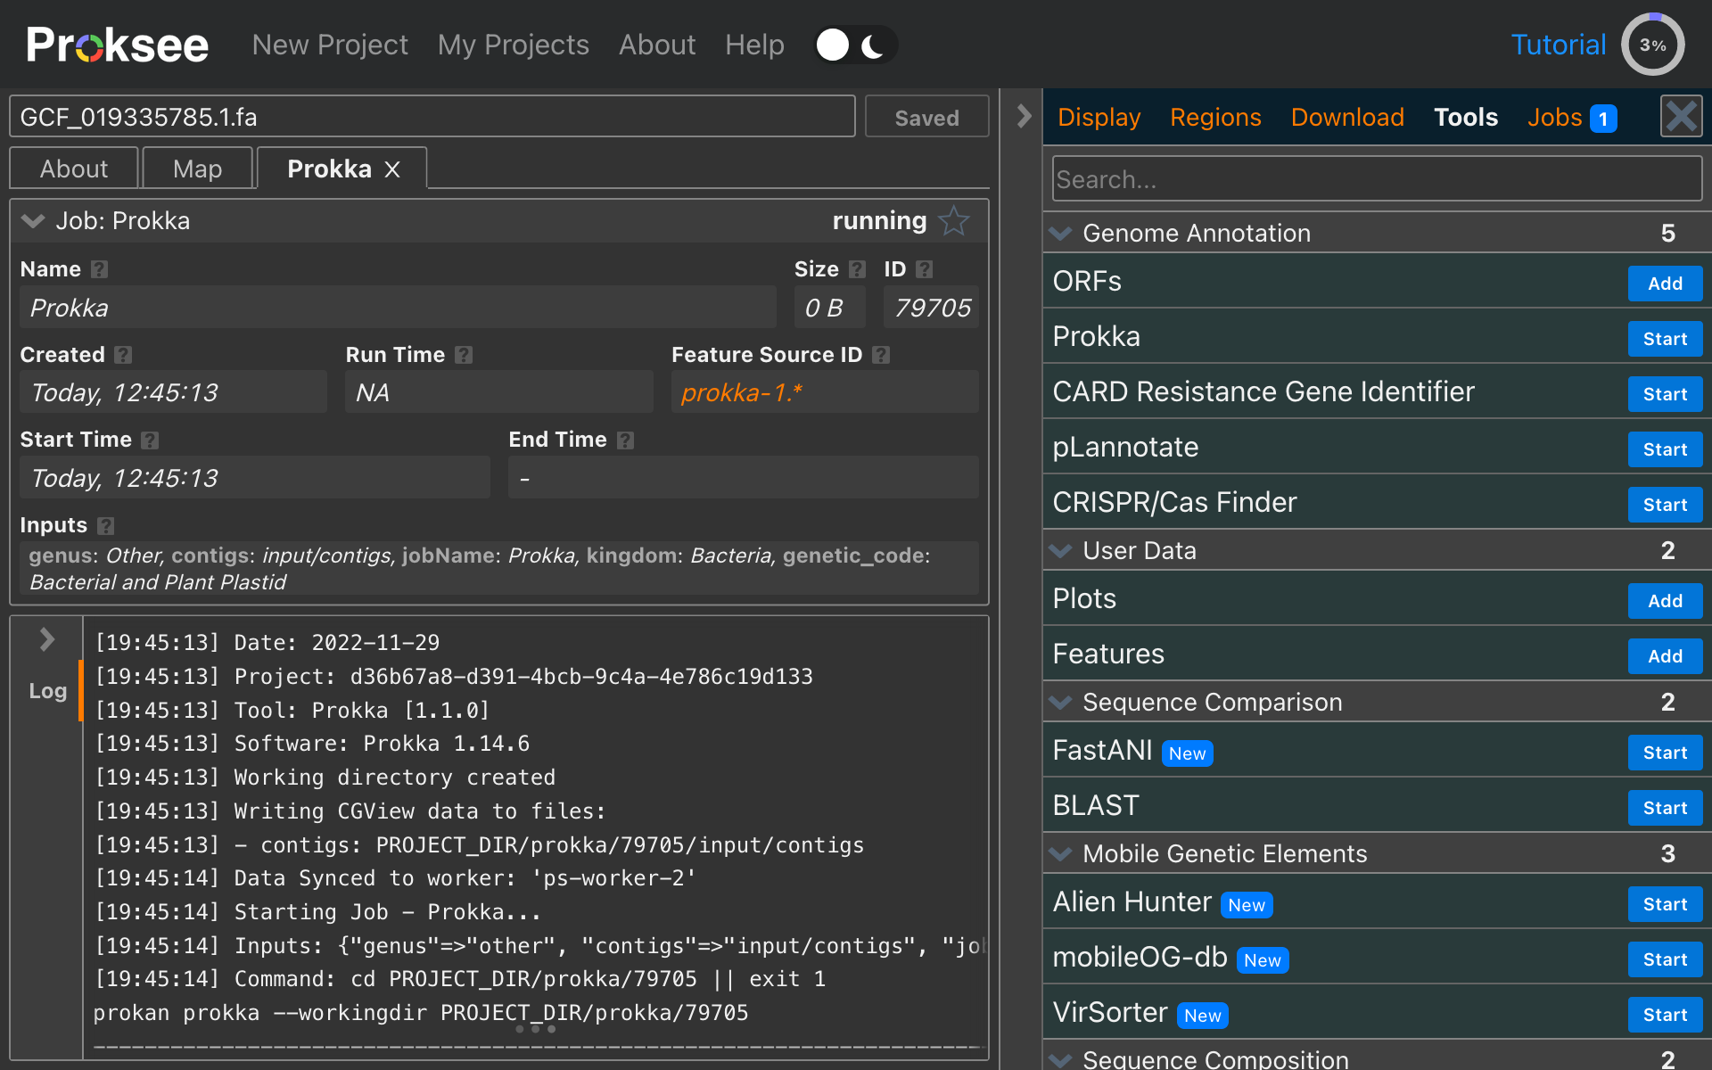
Task: Toggle dark mode switch
Action: [x=854, y=45]
